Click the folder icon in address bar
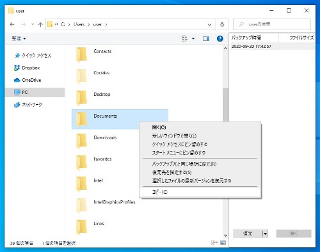320x252 pixels. point(50,24)
